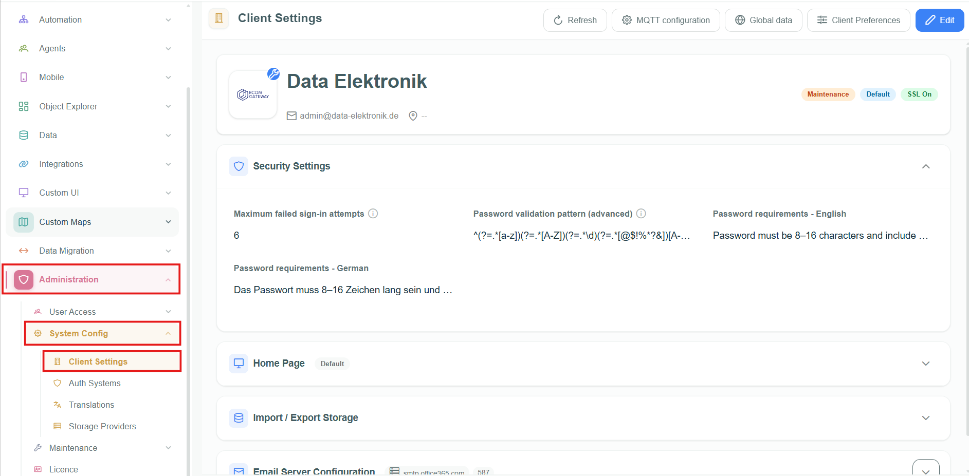
Task: Click the Import / Export Storage icon
Action: [x=239, y=418]
